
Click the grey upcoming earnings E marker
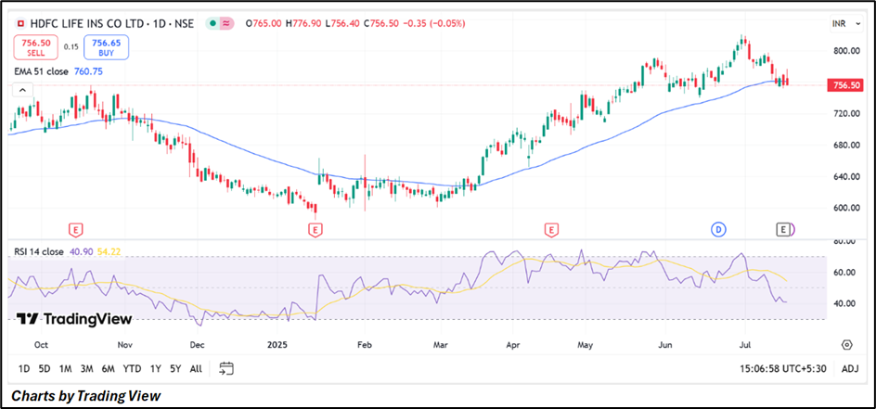[785, 228]
